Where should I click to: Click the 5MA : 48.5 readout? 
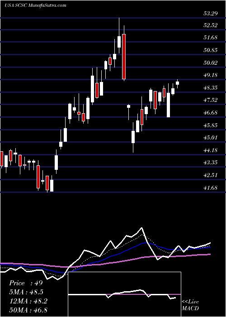click(26, 292)
